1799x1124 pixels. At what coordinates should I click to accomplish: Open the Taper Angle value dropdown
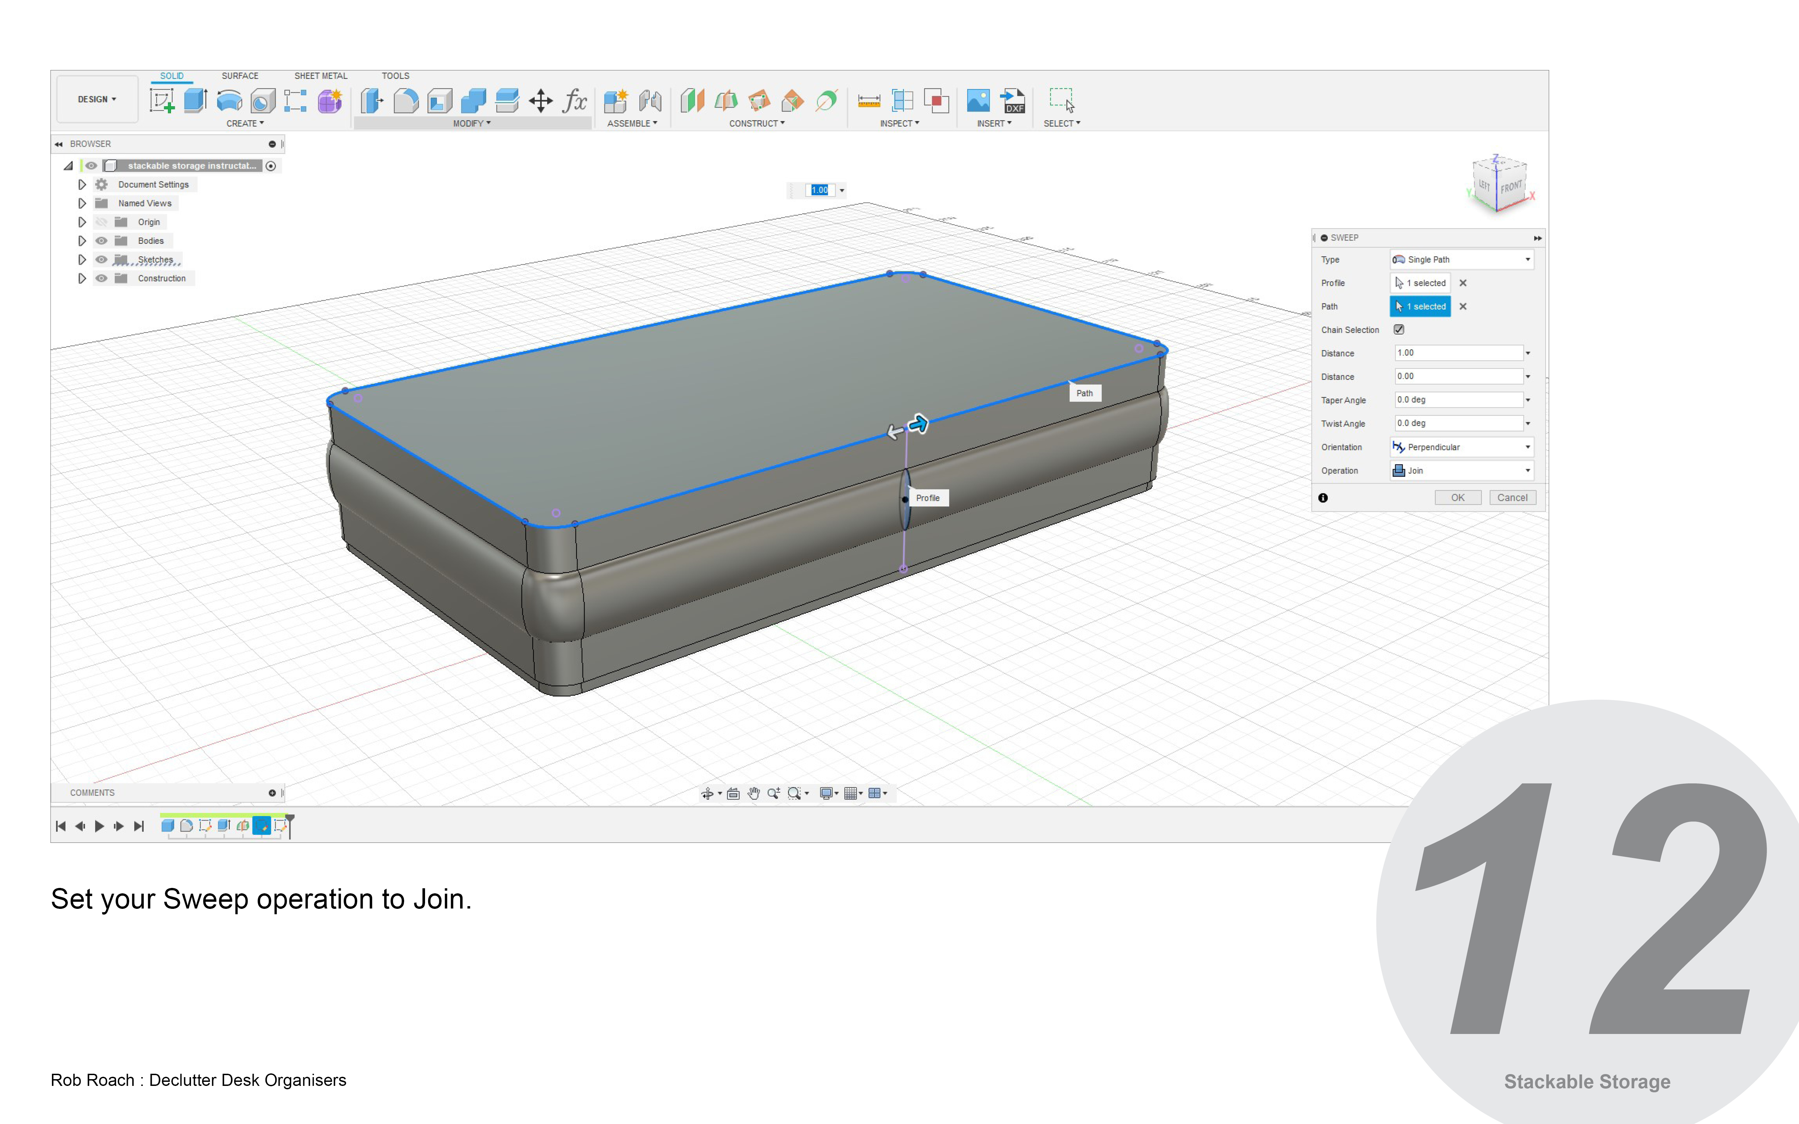click(1528, 400)
